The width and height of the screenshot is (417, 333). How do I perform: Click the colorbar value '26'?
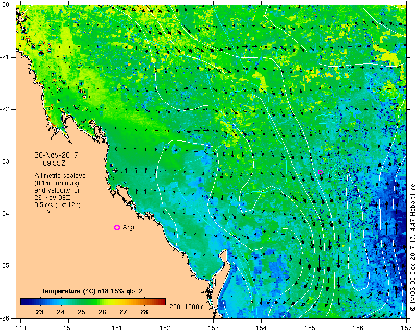point(102,312)
